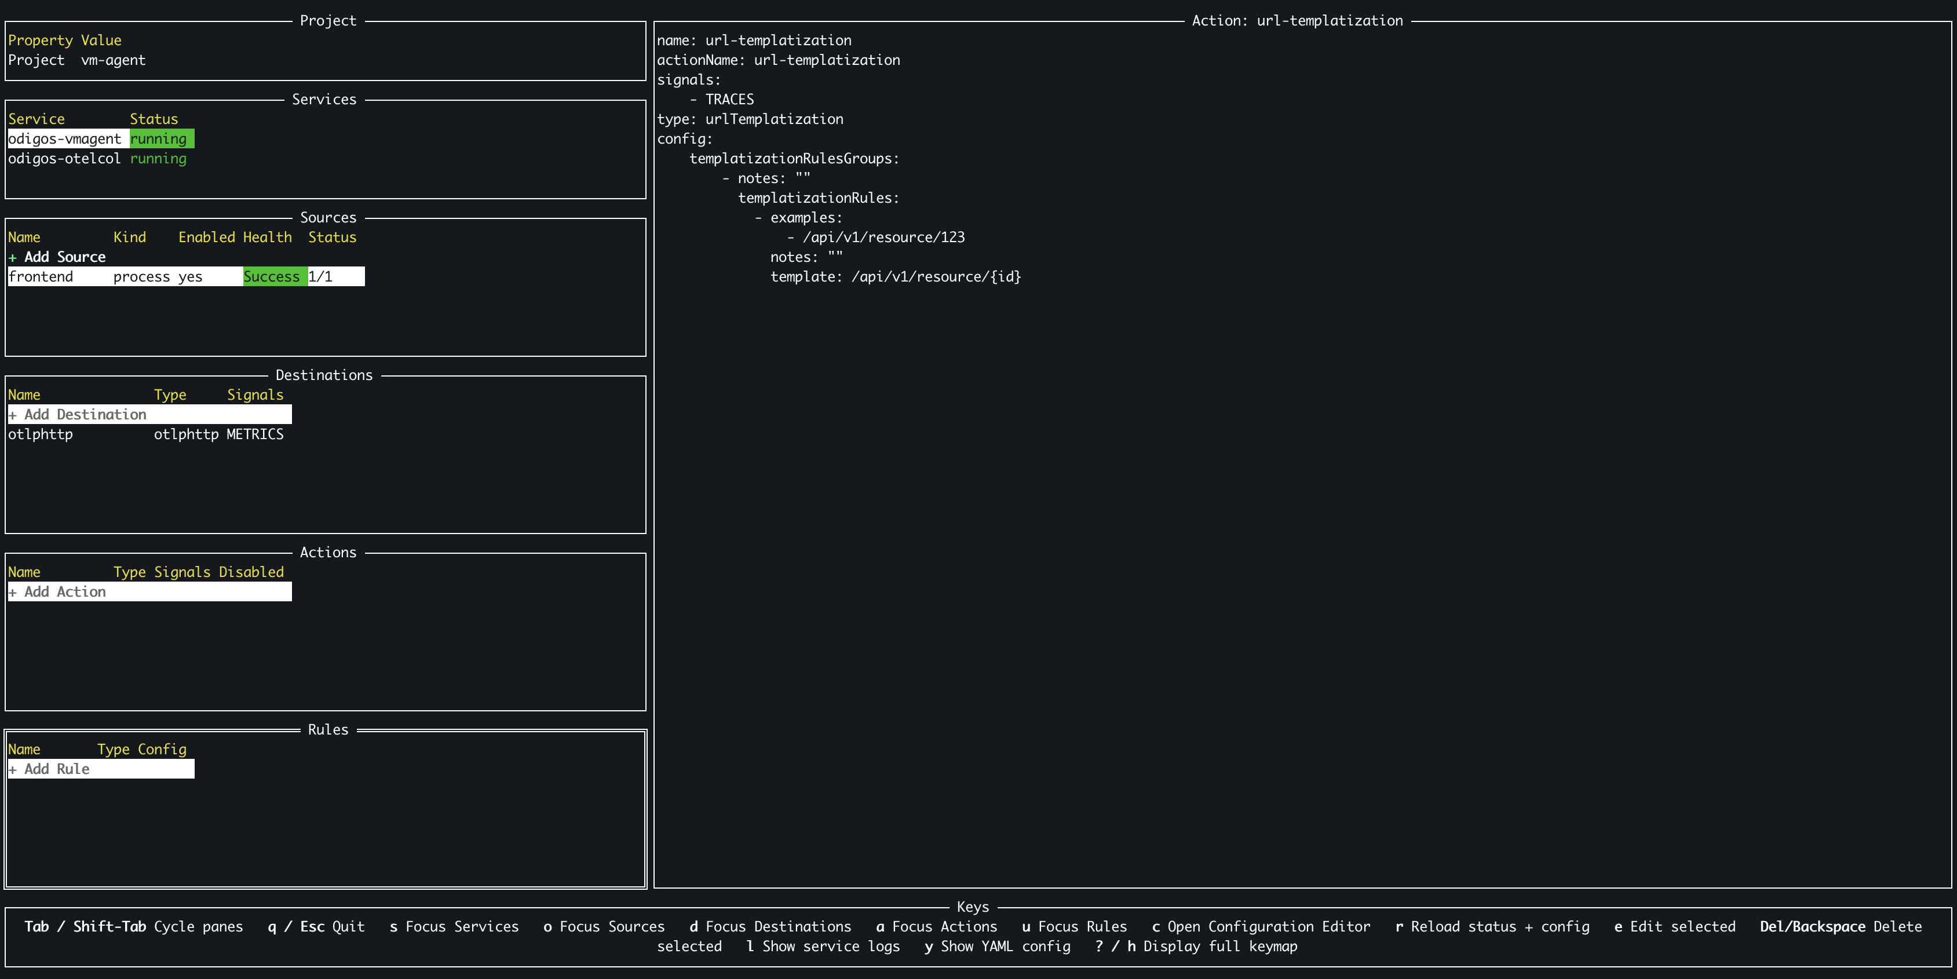Focus Destinations using the keymap hint
Image resolution: width=1957 pixels, height=979 pixels.
click(x=769, y=926)
